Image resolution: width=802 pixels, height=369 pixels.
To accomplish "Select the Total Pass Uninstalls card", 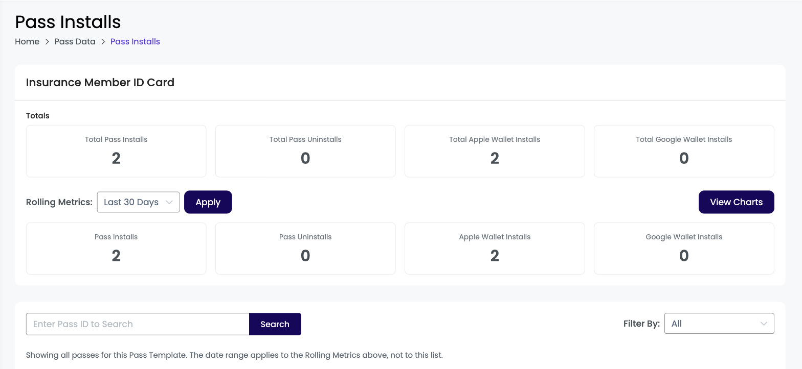I will [305, 151].
